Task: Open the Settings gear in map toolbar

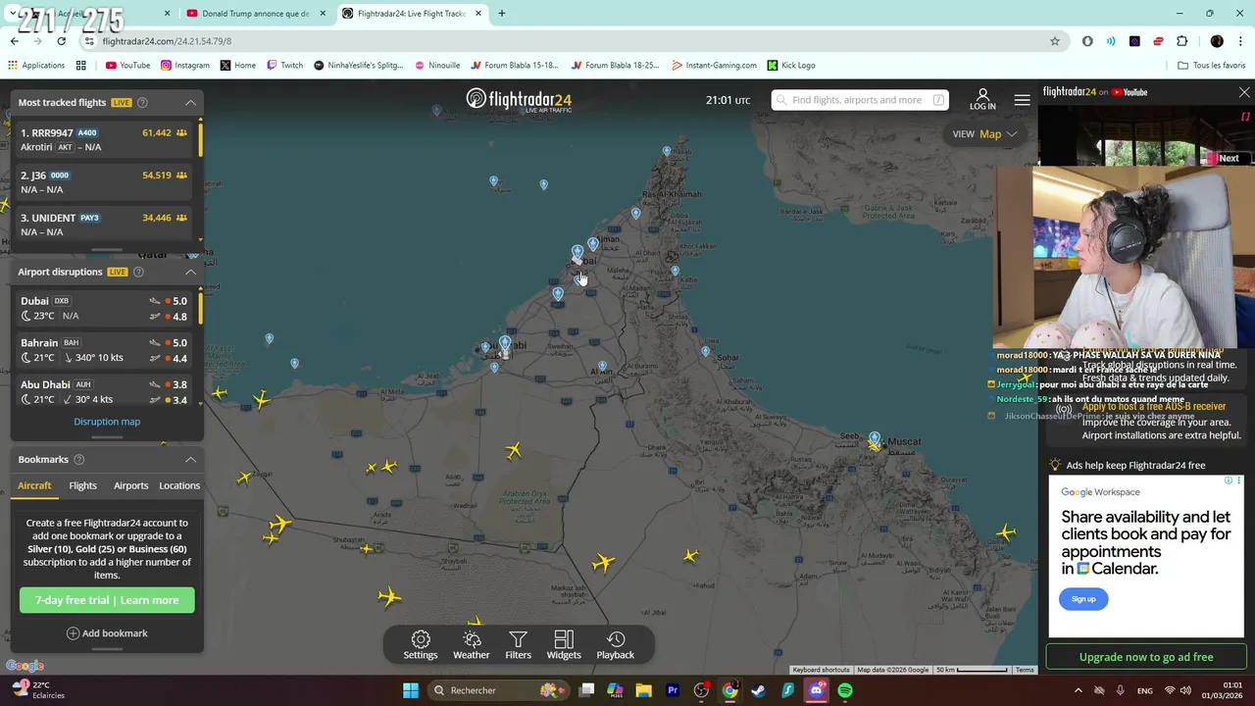Action: [x=421, y=644]
